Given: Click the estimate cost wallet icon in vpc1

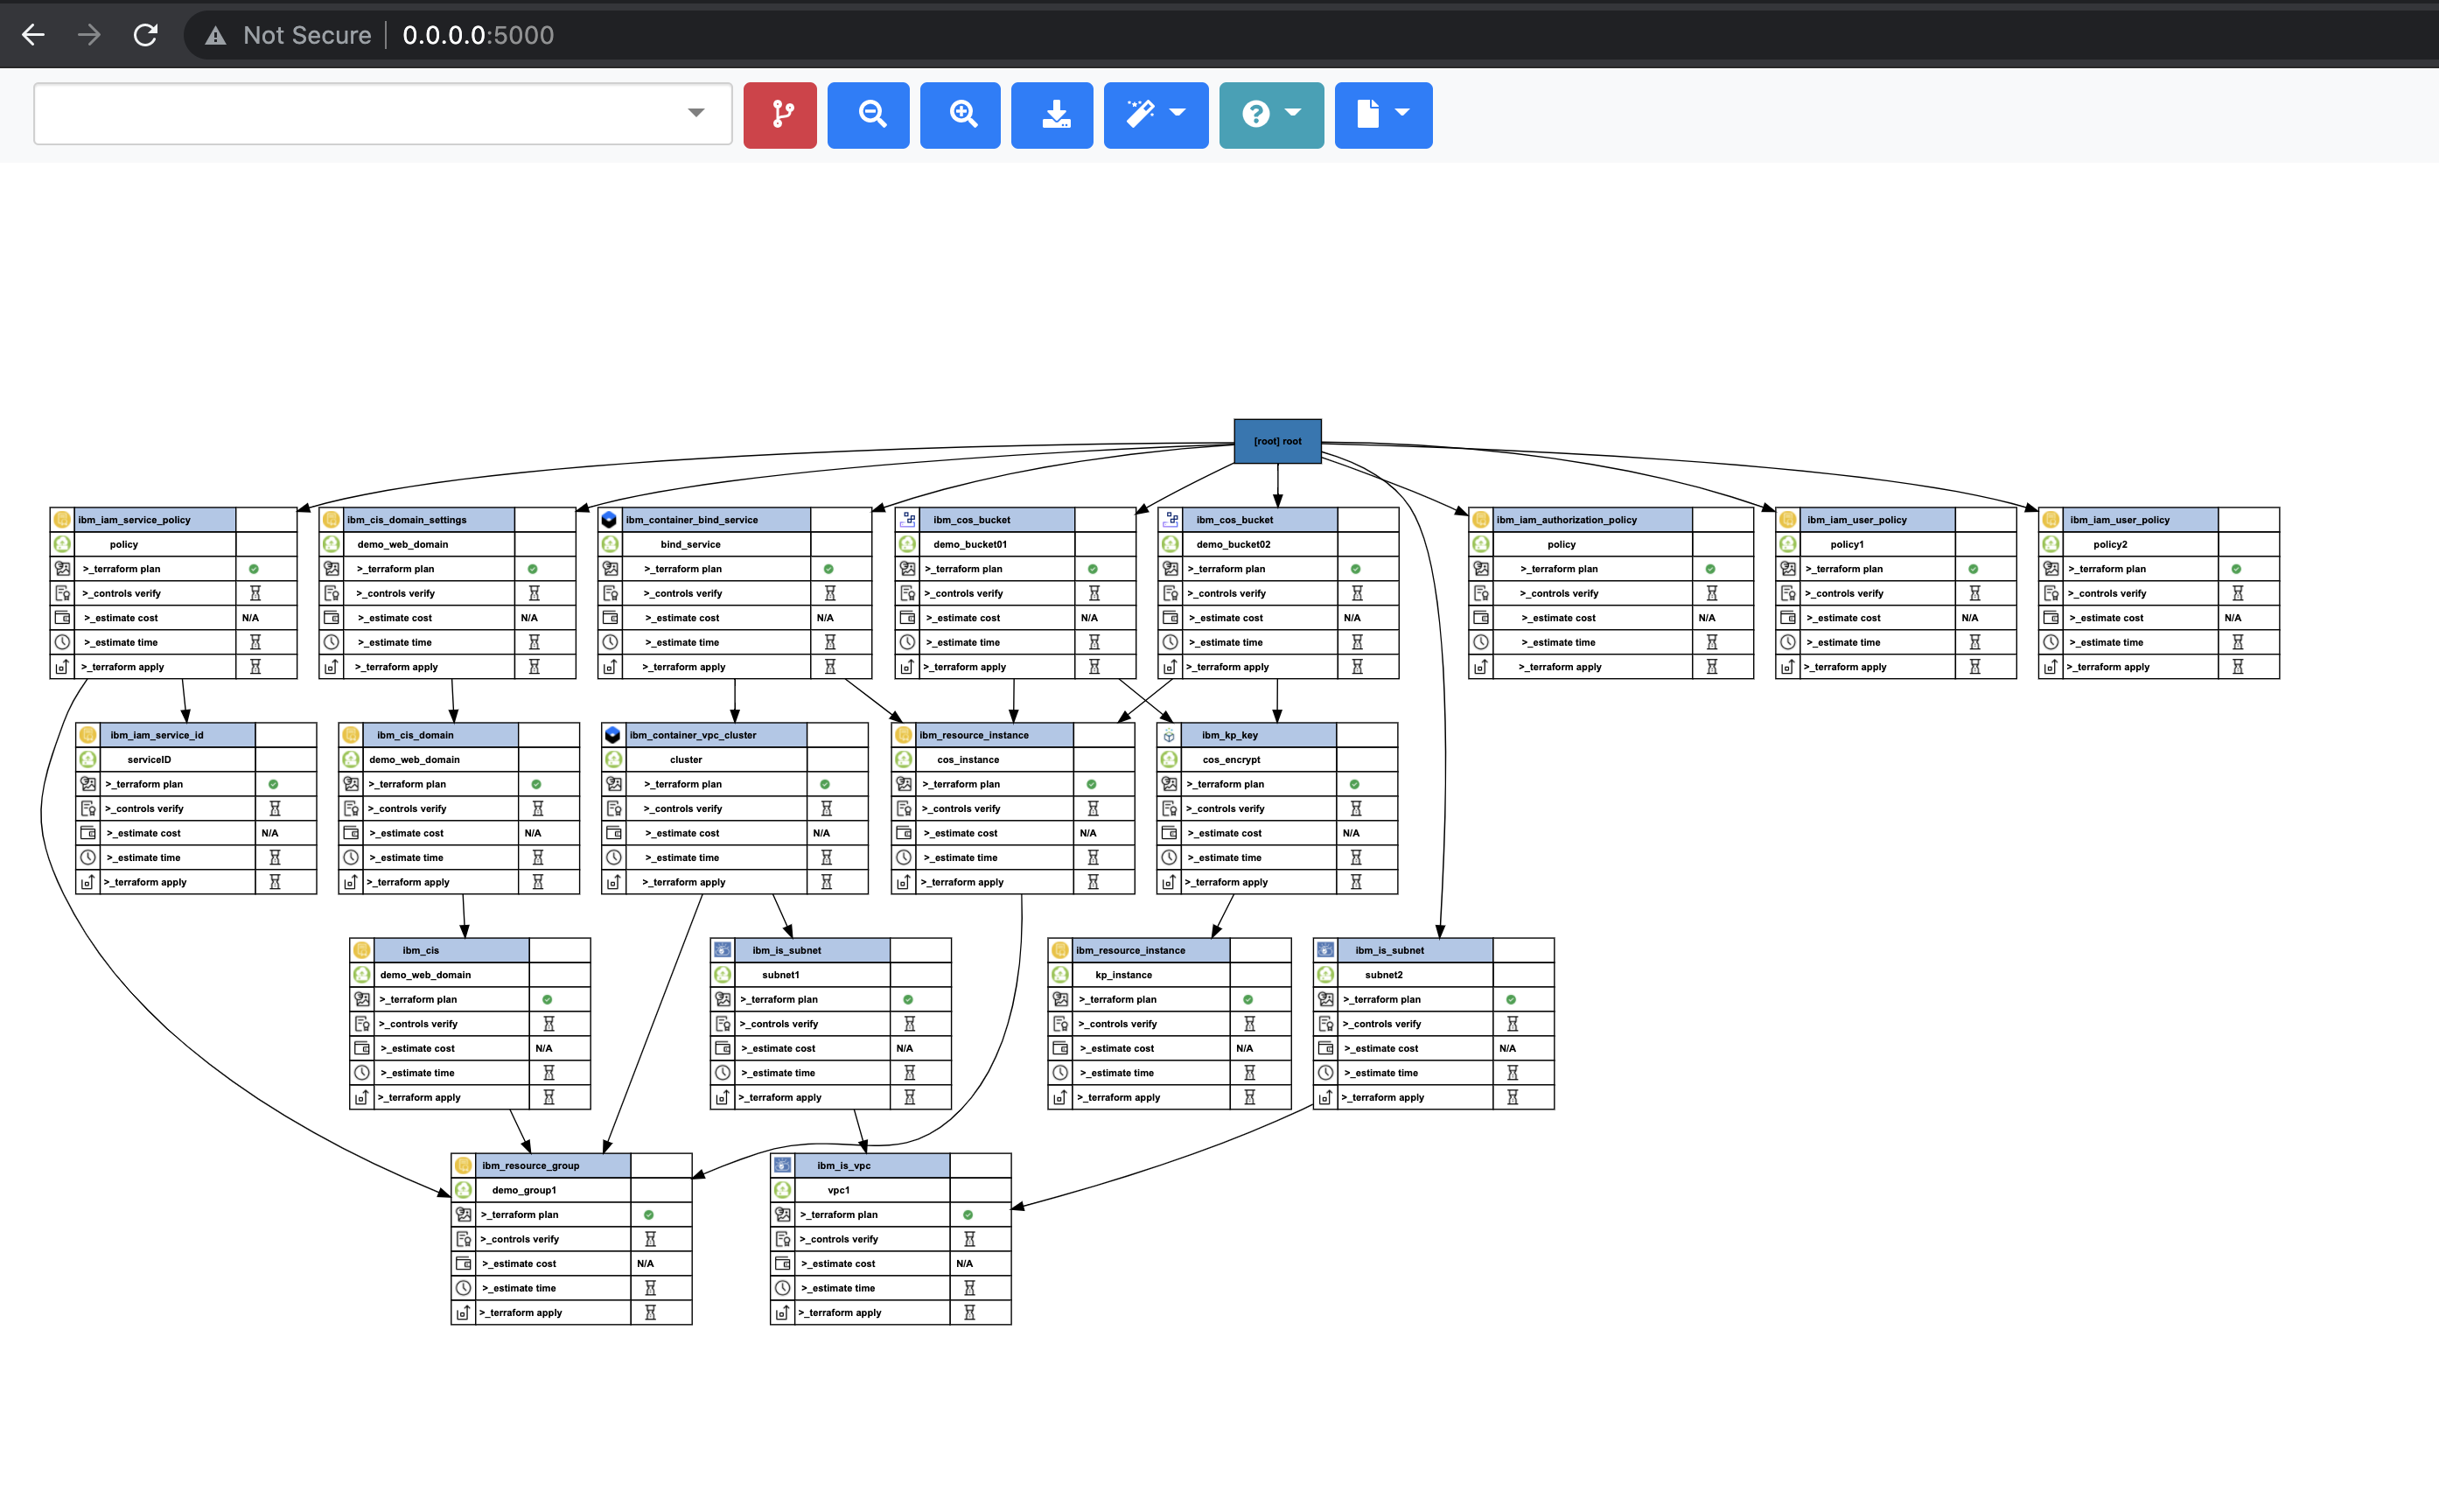Looking at the screenshot, I should tap(783, 1263).
